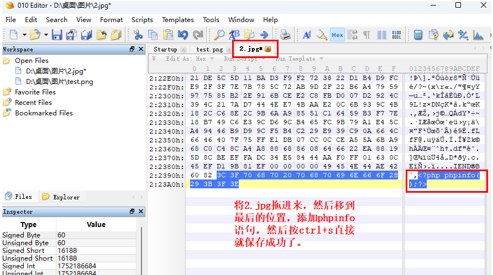Toggle show whitespace paragraph mark icon
Image resolution: width=493 pixels, height=275 pixels.
[366, 35]
